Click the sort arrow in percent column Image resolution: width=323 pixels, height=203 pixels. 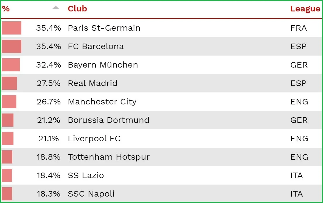click(56, 8)
